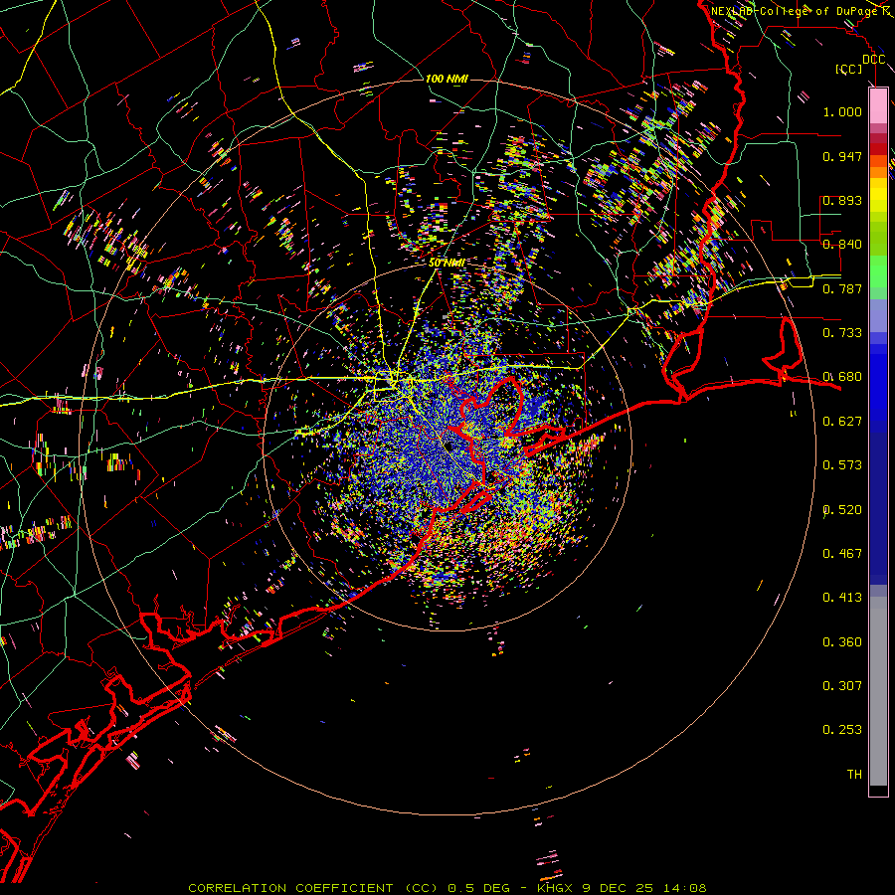
Task: Select the 0.467 scale value
Action: (x=842, y=554)
